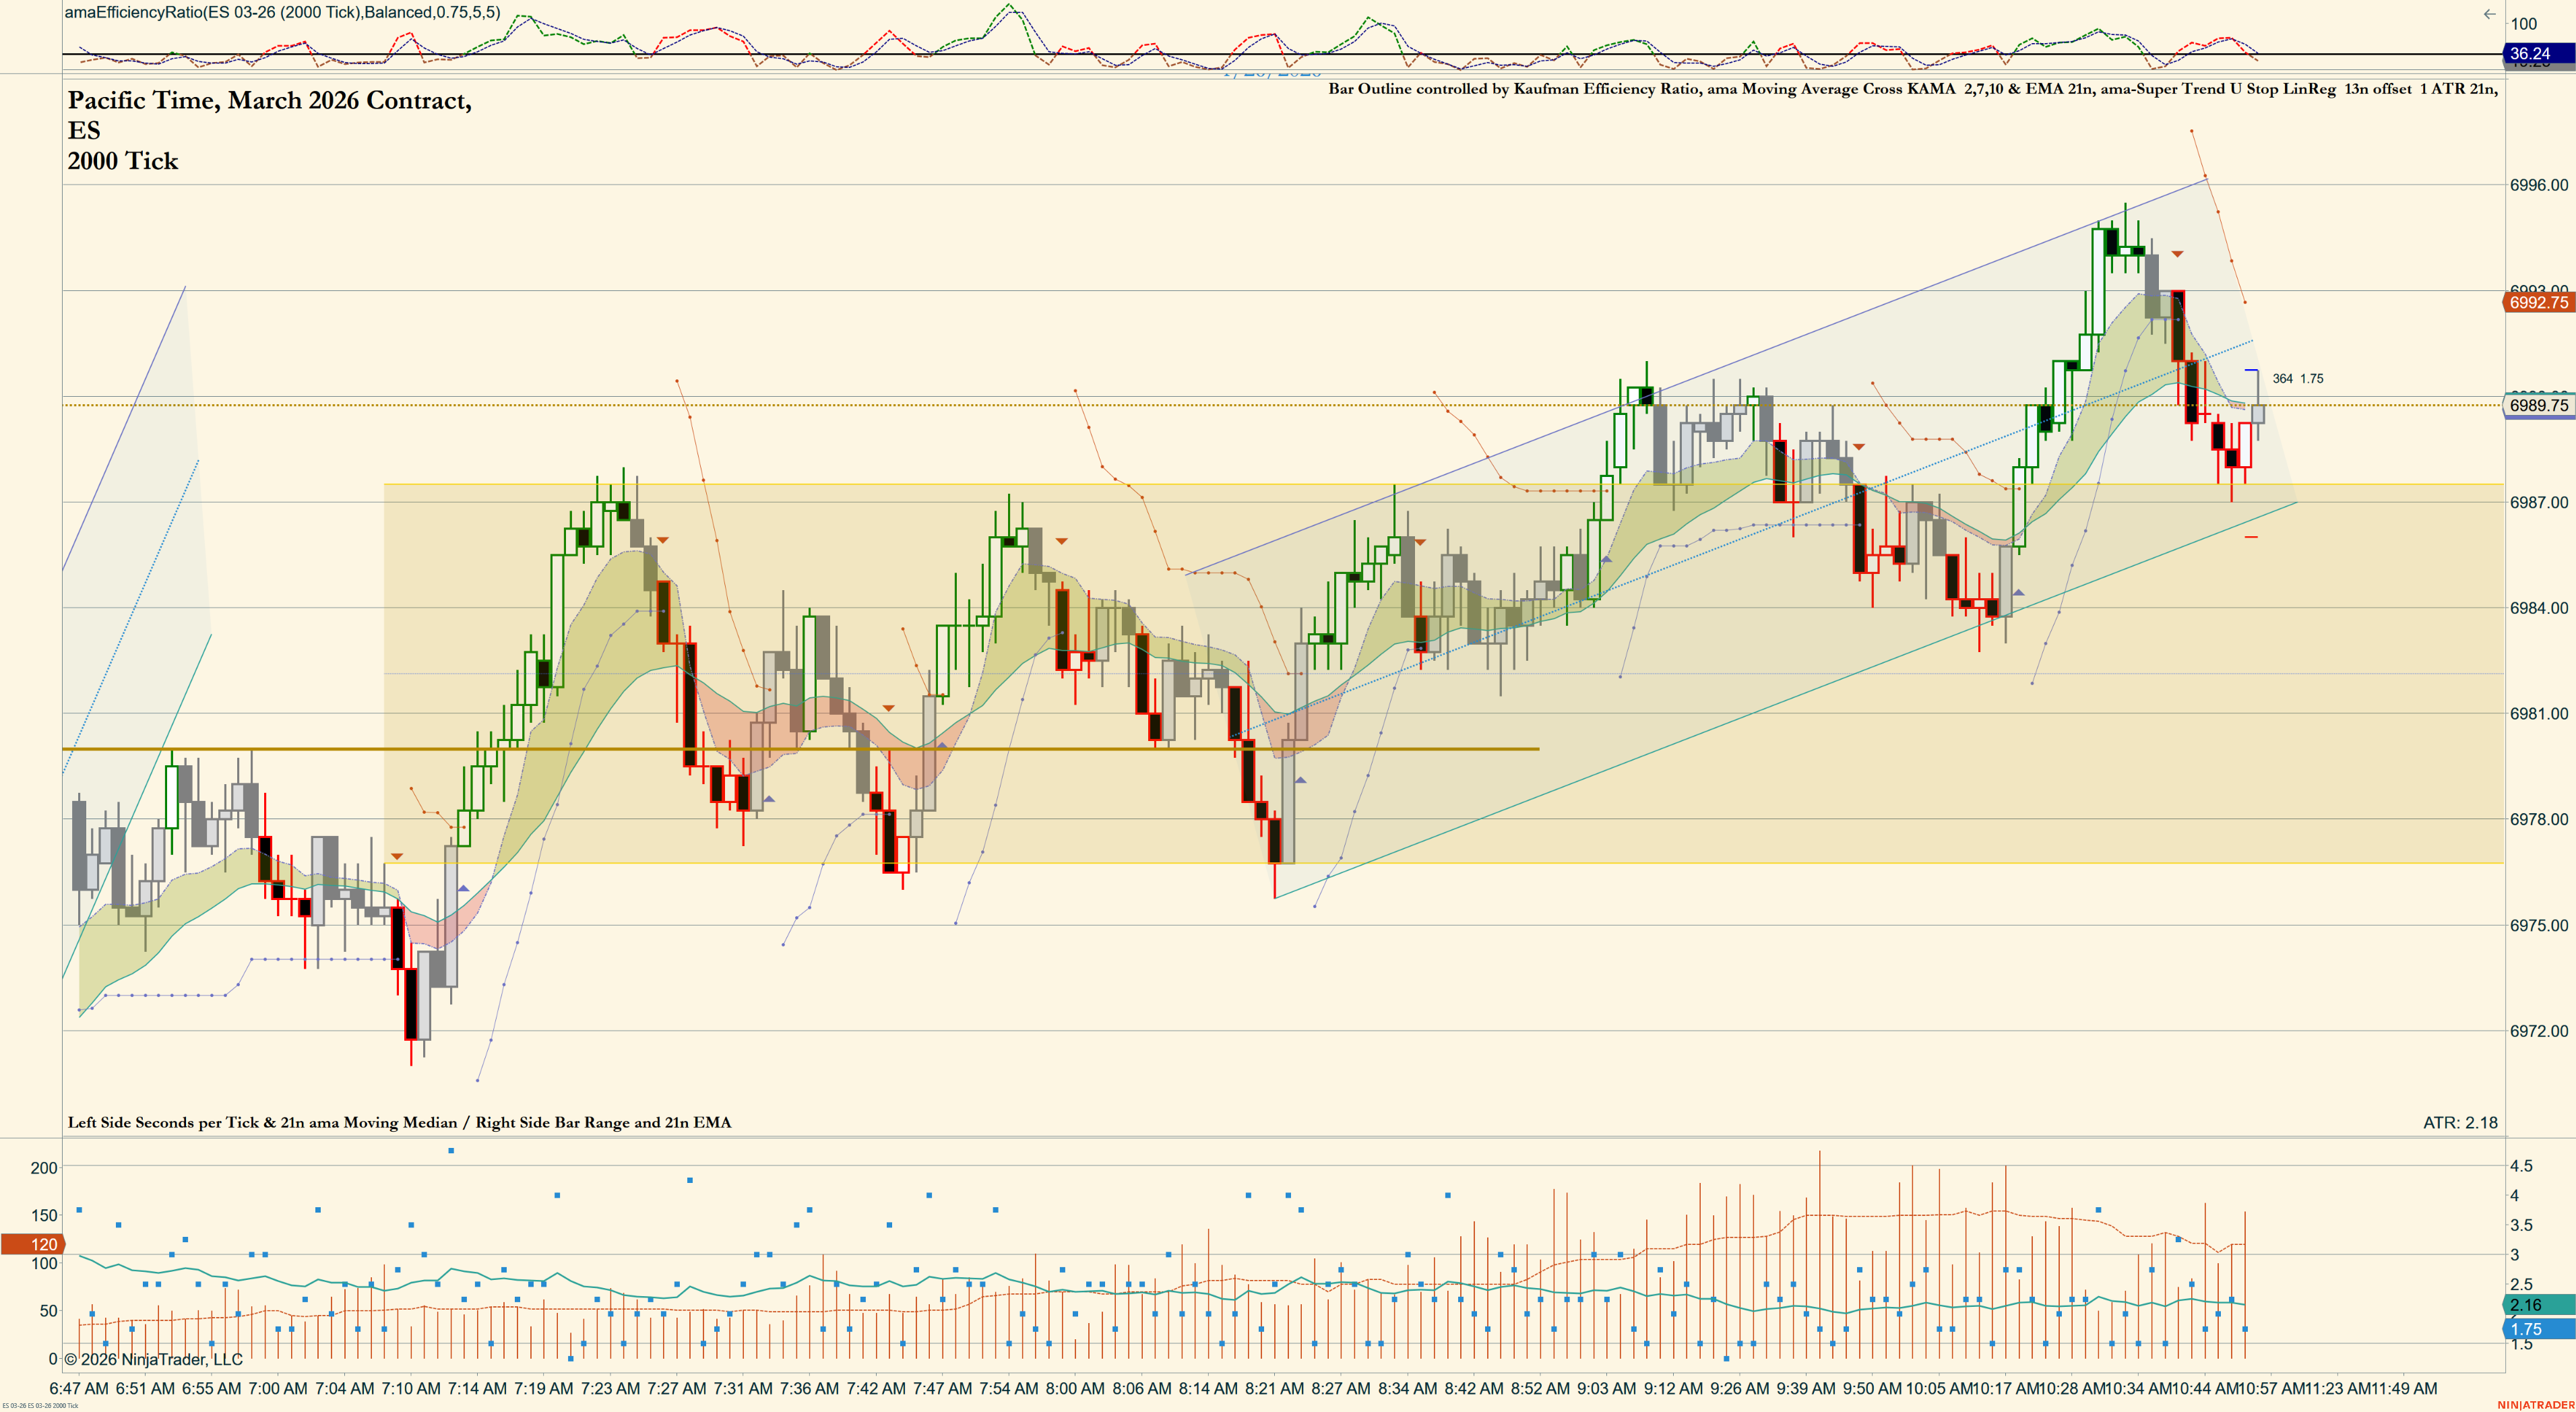Click the 150 label on the lower left axis
This screenshot has height=1412, width=2576.
pyautogui.click(x=44, y=1216)
